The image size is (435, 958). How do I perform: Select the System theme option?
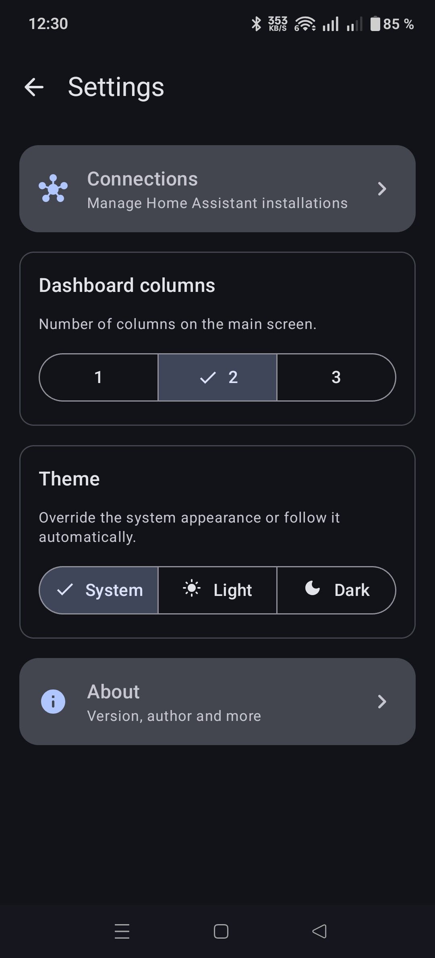99,590
